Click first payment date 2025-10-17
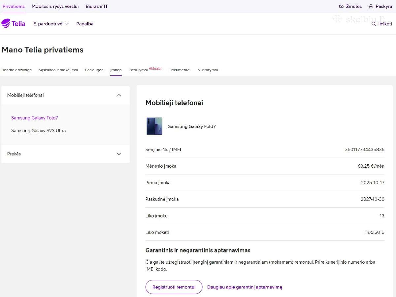 pos(373,182)
